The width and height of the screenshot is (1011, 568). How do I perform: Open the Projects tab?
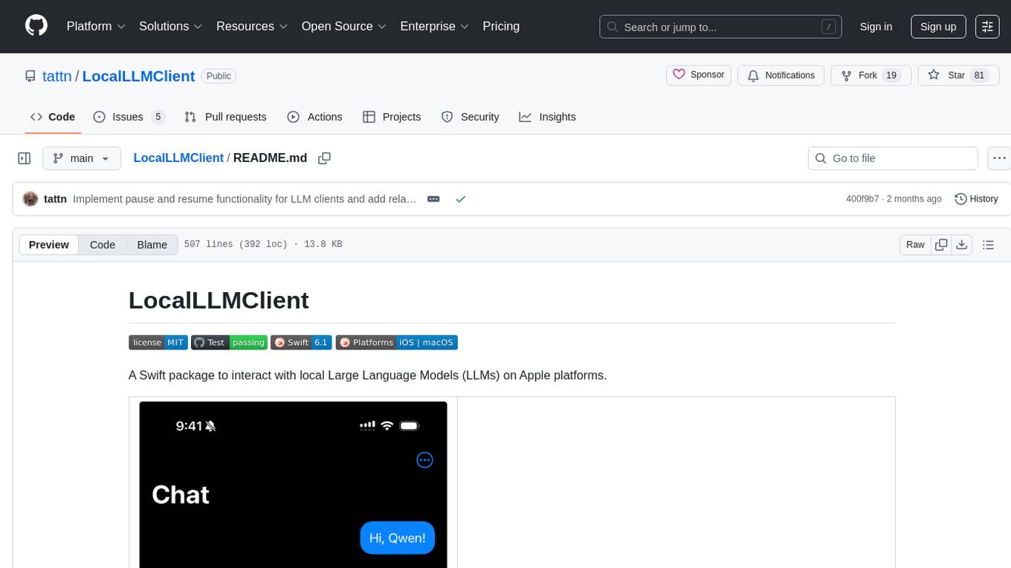point(392,117)
